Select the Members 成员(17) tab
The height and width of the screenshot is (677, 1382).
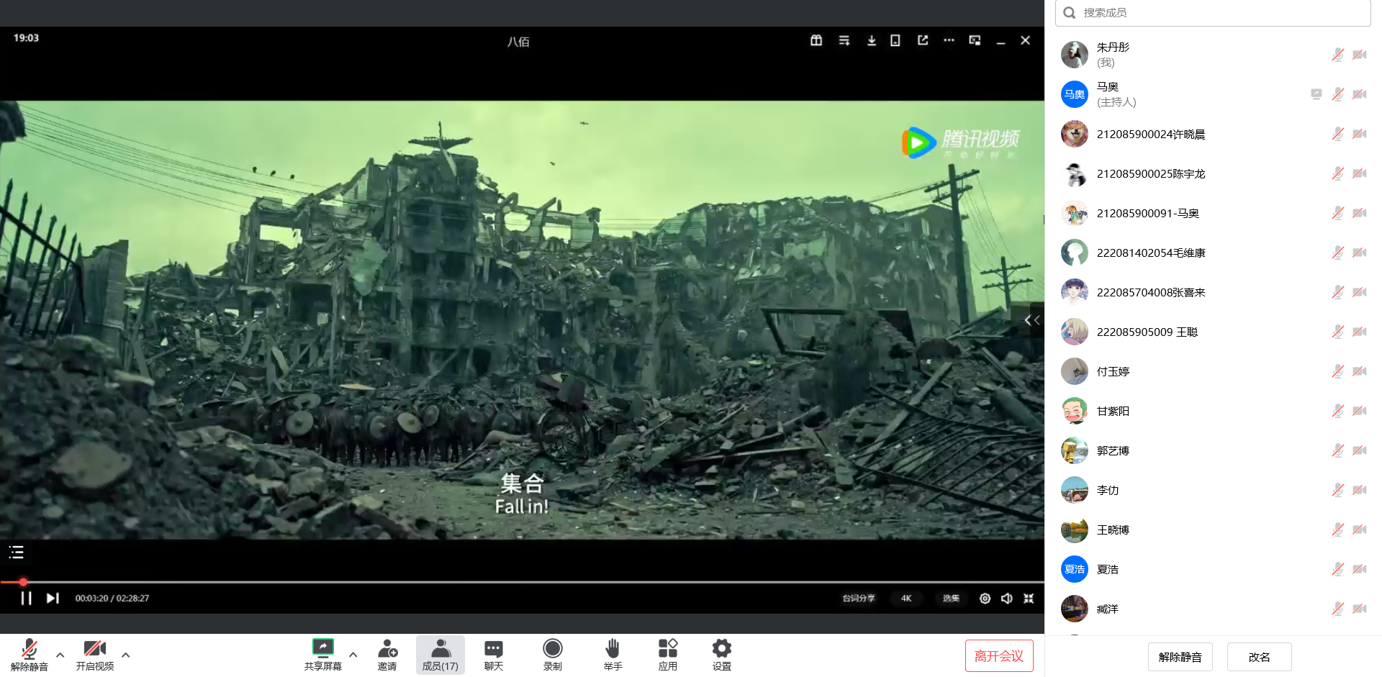point(440,654)
